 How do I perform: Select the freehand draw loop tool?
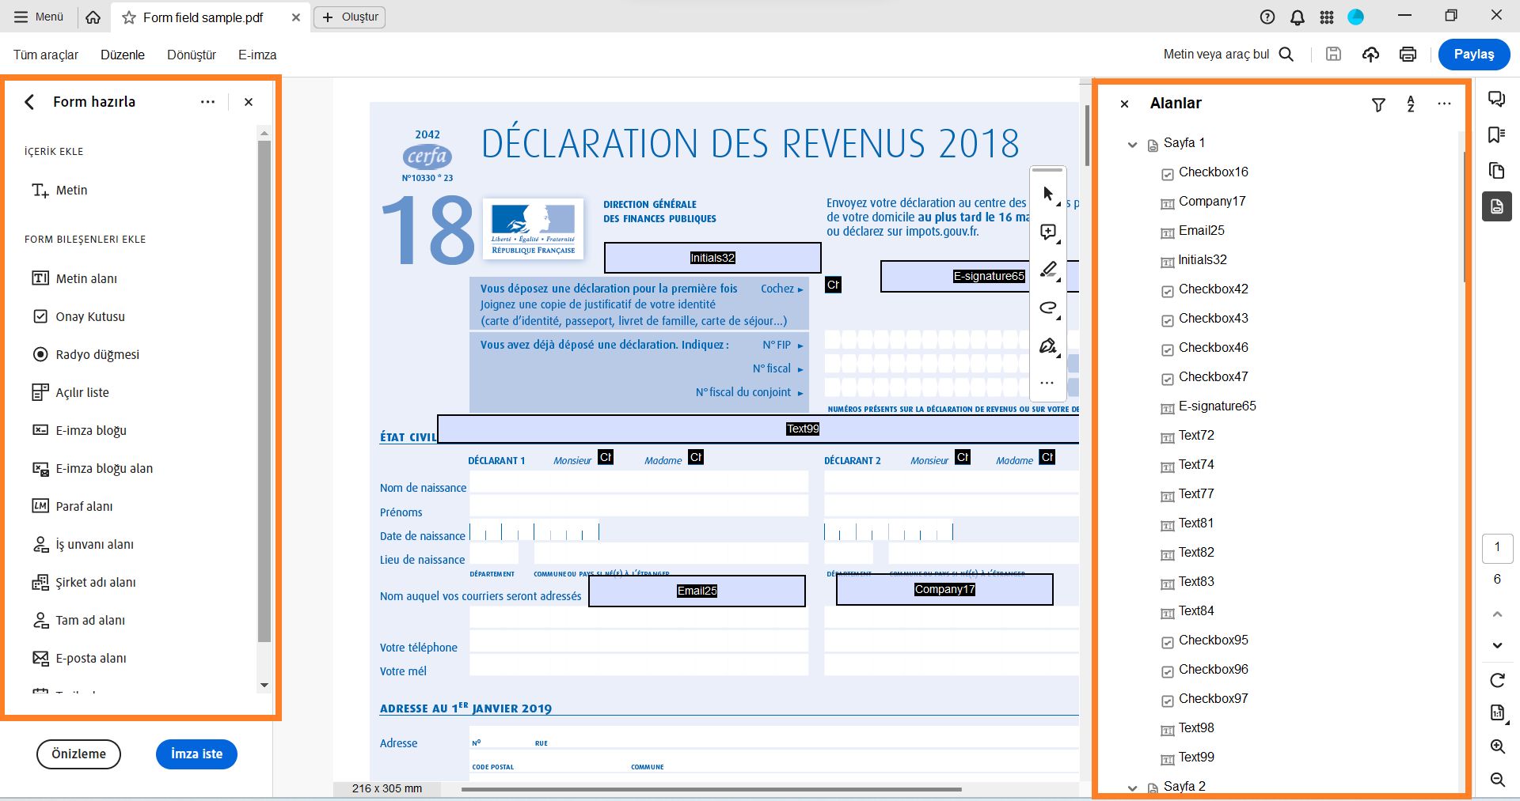pos(1048,308)
